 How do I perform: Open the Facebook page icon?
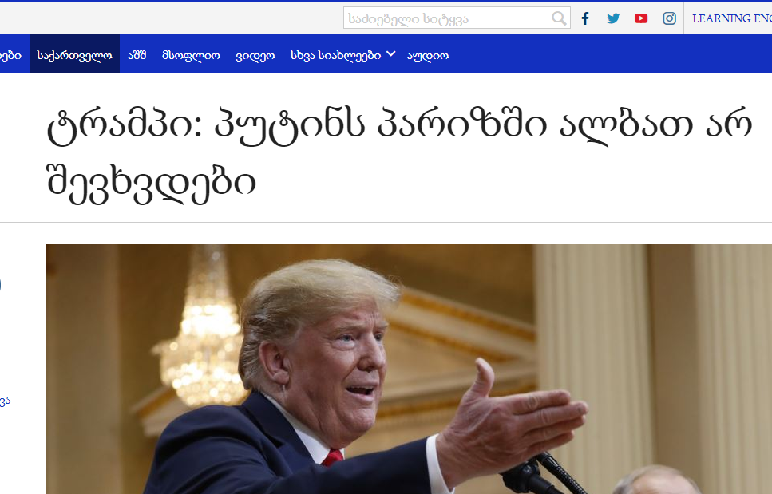[x=585, y=18]
